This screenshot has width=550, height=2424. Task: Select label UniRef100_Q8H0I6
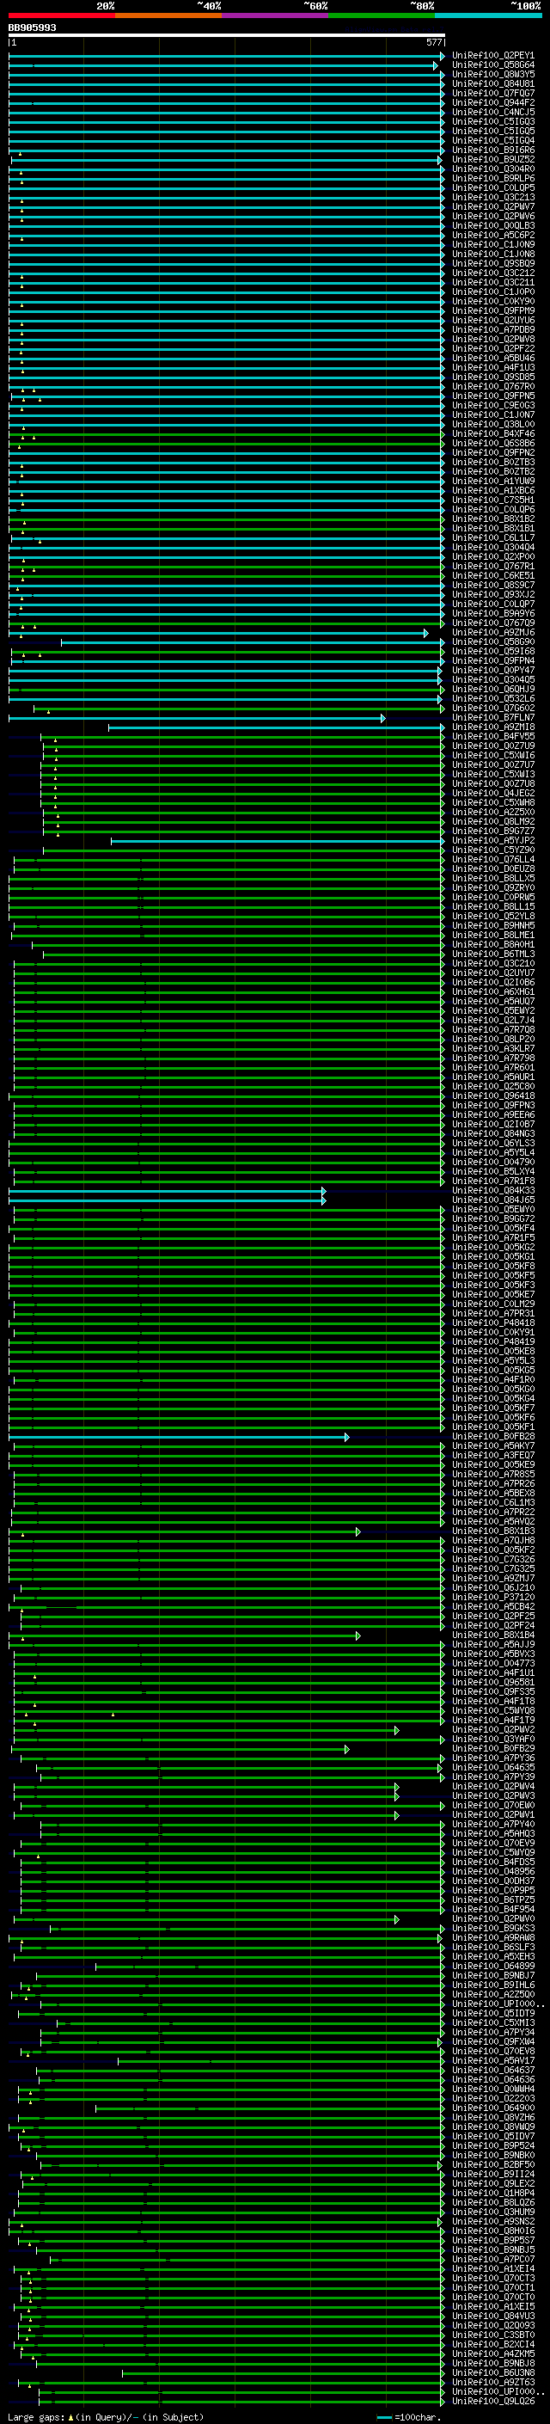point(493,2231)
